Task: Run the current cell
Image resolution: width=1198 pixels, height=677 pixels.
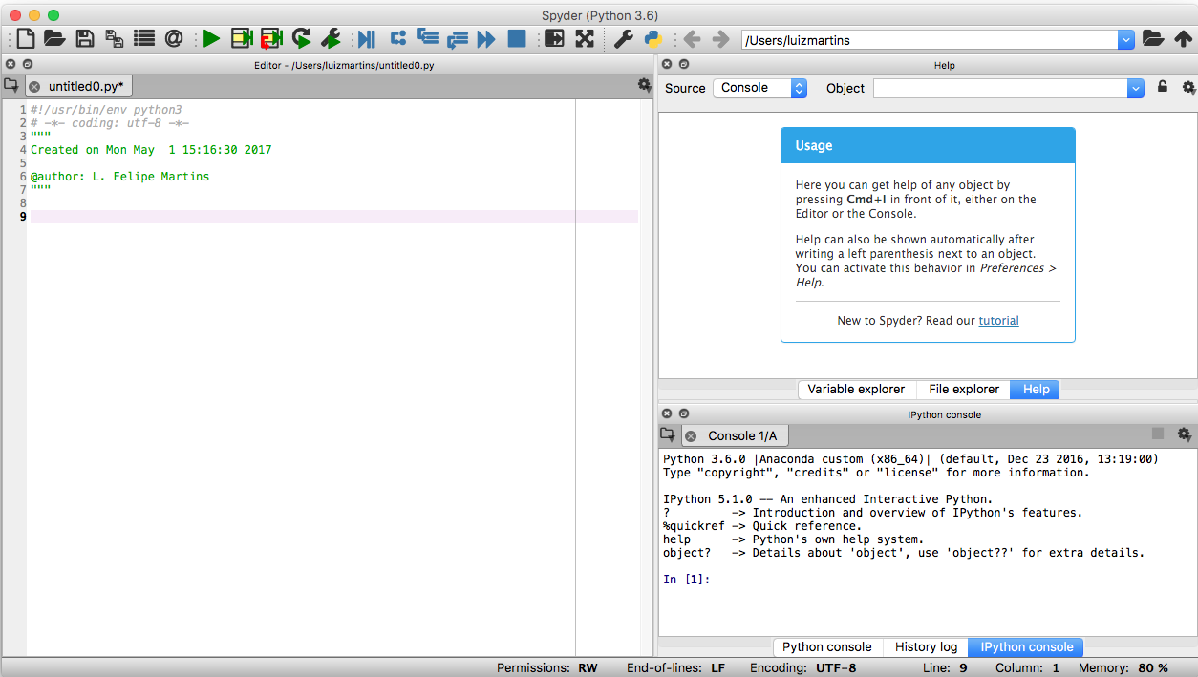Action: tap(242, 39)
